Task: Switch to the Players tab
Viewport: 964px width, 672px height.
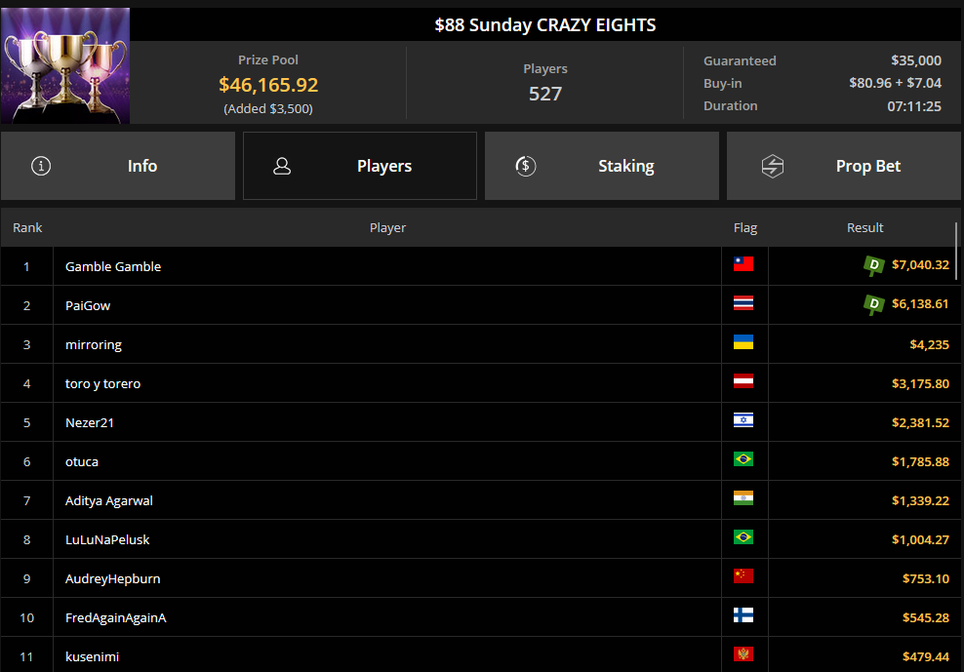Action: point(360,166)
